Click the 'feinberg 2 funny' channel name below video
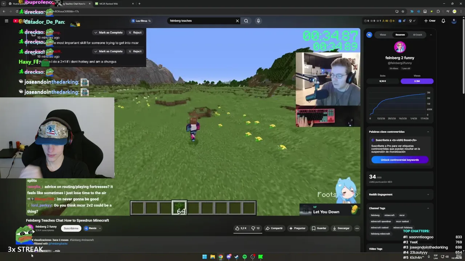This screenshot has height=261, width=465. (x=46, y=227)
